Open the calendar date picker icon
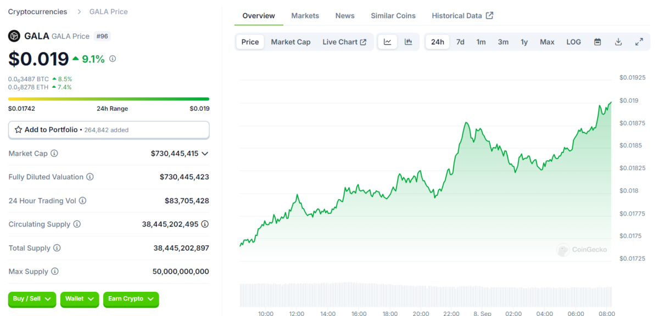The height and width of the screenshot is (316, 659). coord(597,42)
